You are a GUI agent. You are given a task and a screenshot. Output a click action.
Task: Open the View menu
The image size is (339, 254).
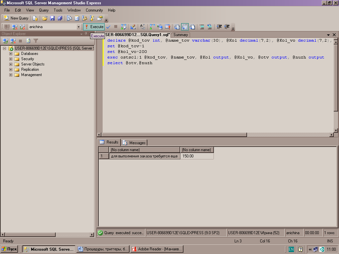click(x=30, y=10)
